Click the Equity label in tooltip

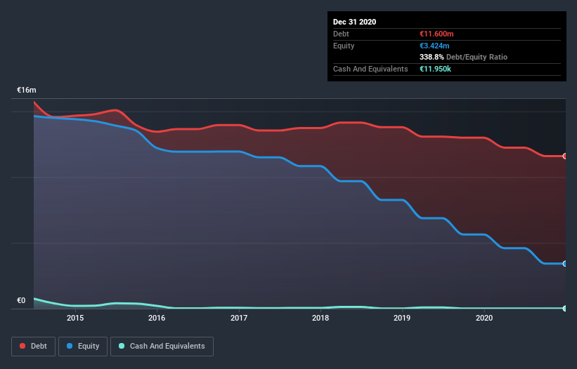344,46
